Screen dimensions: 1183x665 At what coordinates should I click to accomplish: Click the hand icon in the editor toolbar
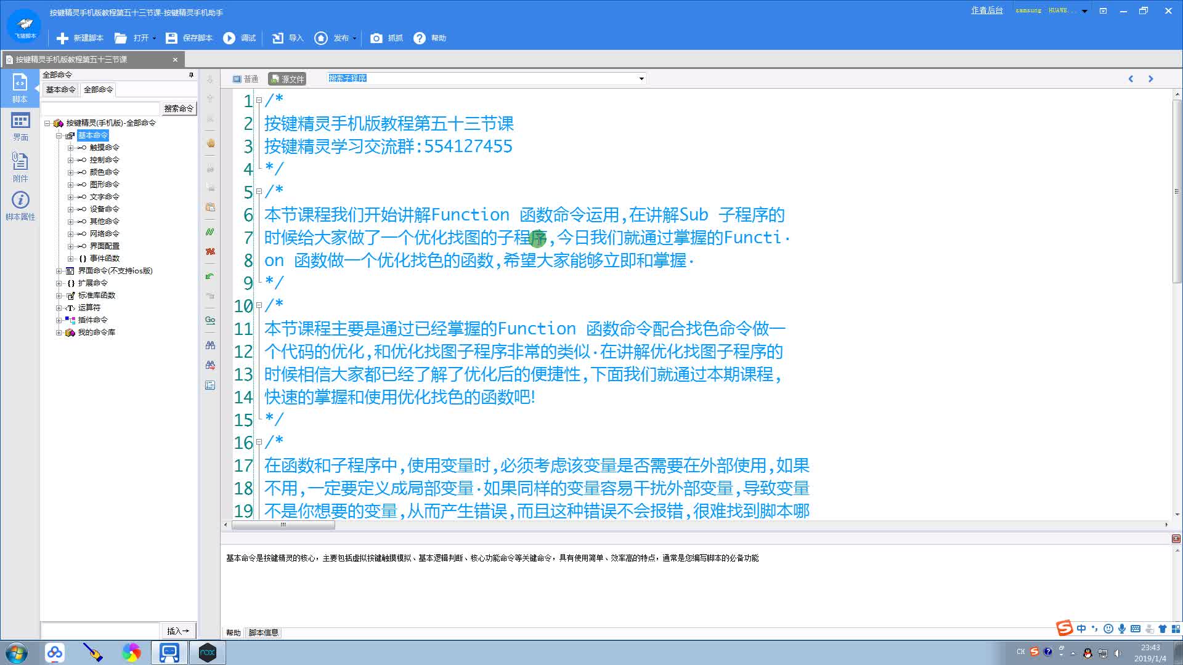tap(210, 143)
